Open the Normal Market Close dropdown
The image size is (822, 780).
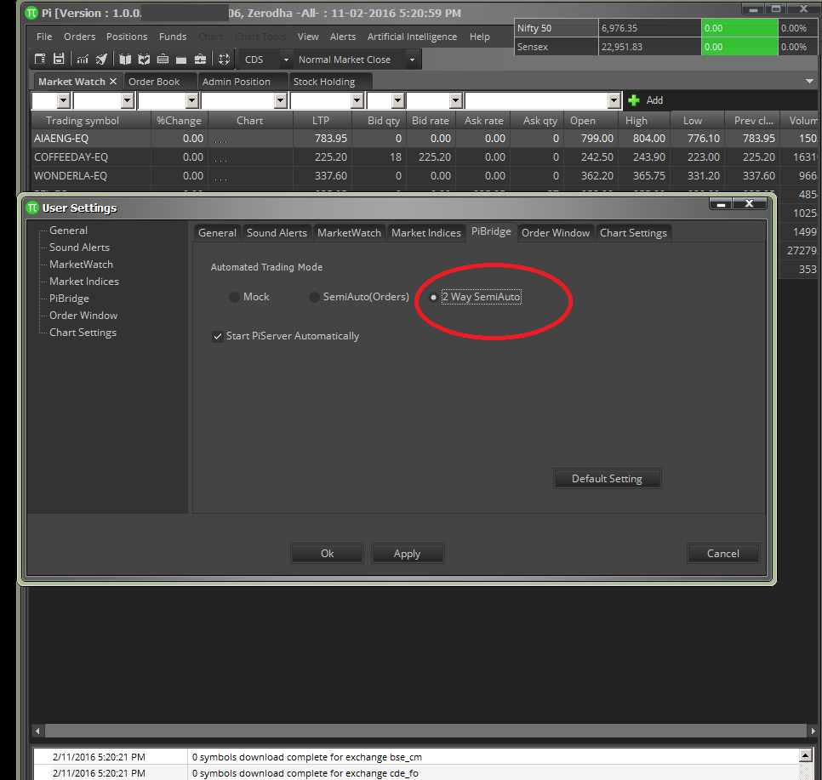412,60
